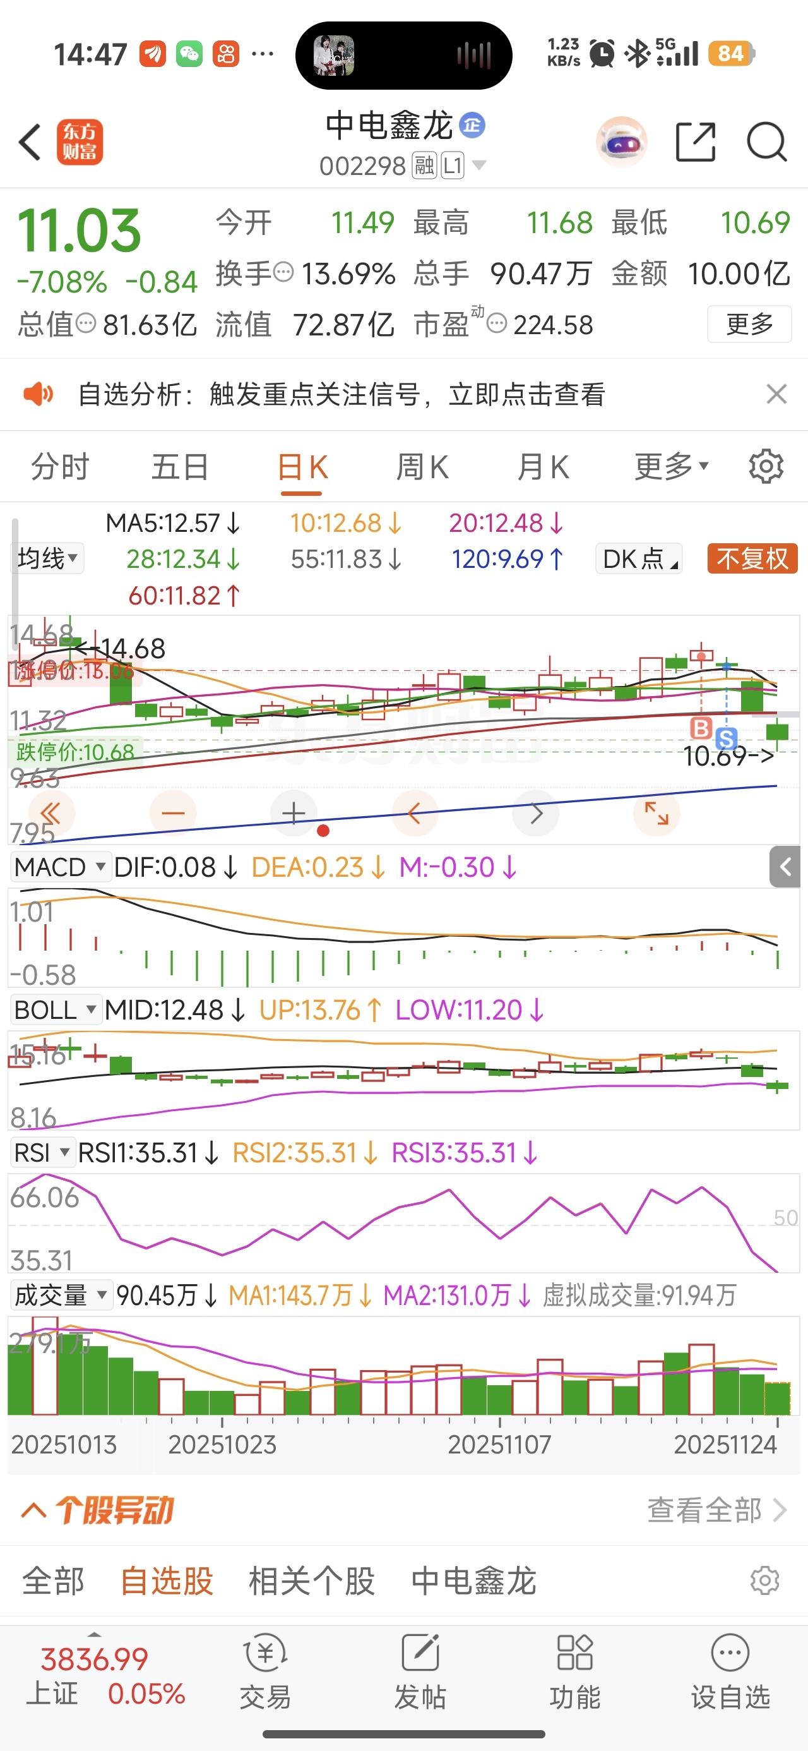Image resolution: width=808 pixels, height=1751 pixels.
Task: Open the BOLL indicator dropdown
Action: 56,1009
